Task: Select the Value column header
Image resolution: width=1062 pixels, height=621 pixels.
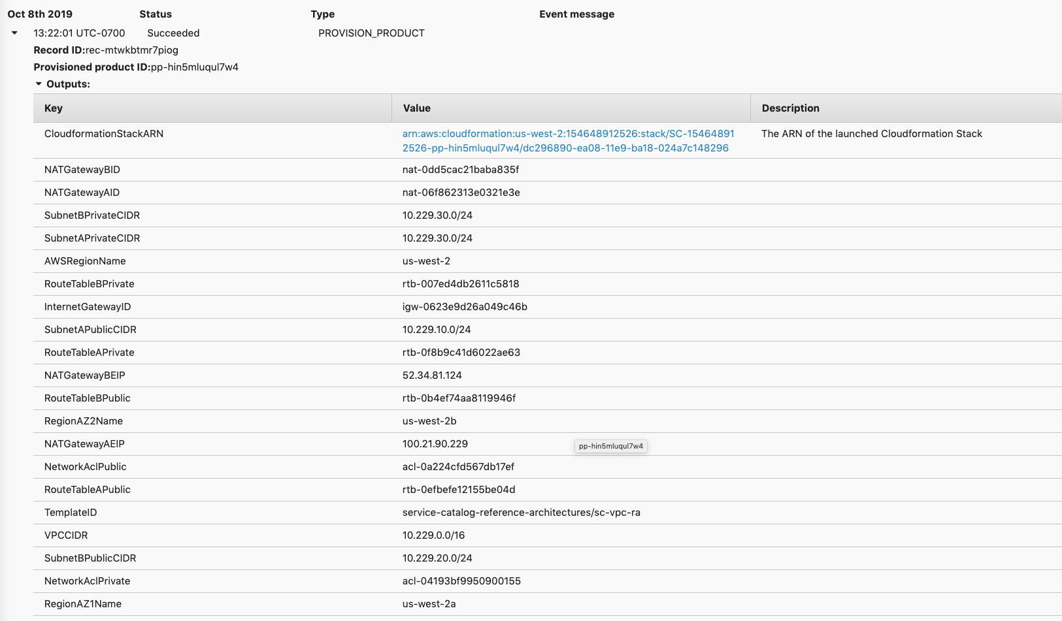Action: tap(416, 108)
